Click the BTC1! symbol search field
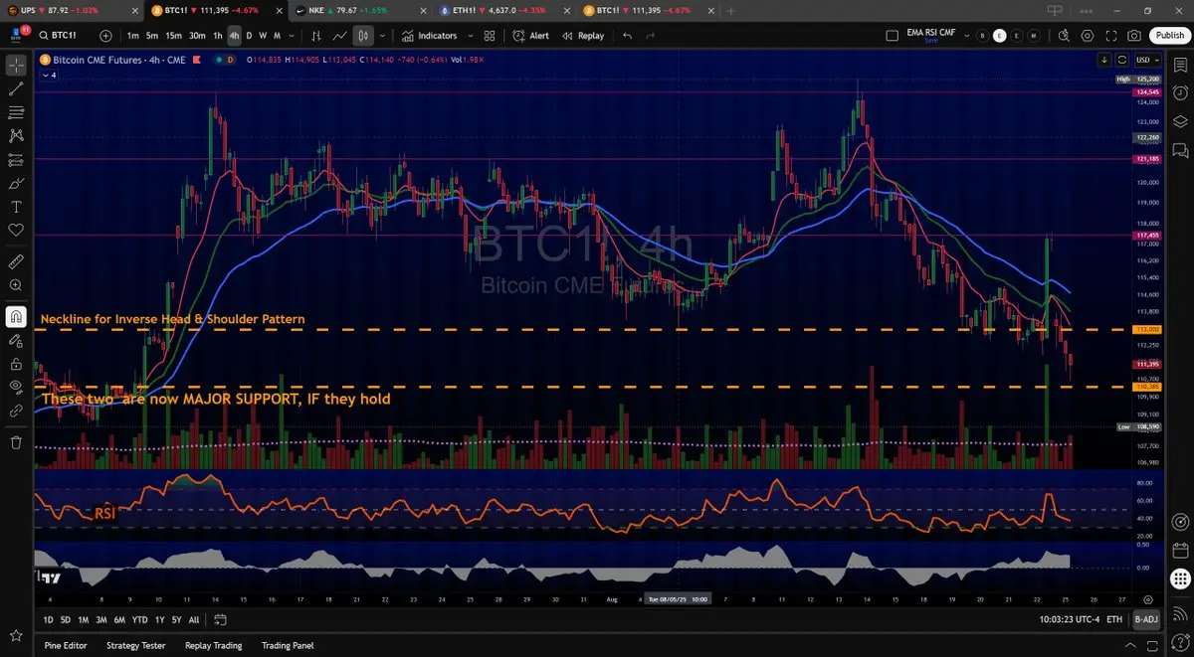 click(x=63, y=36)
